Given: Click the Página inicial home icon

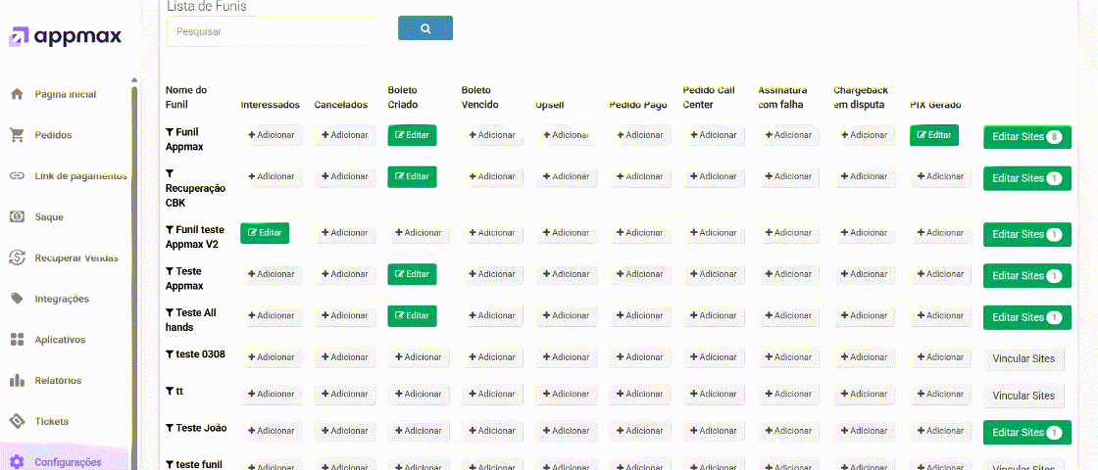Looking at the screenshot, I should (17, 94).
